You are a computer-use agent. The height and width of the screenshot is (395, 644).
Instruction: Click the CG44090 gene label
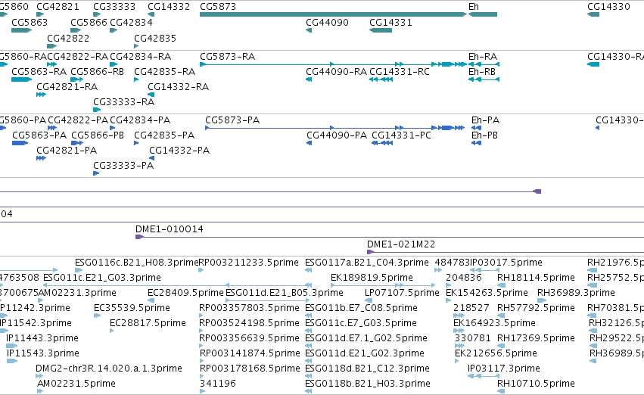(x=327, y=23)
